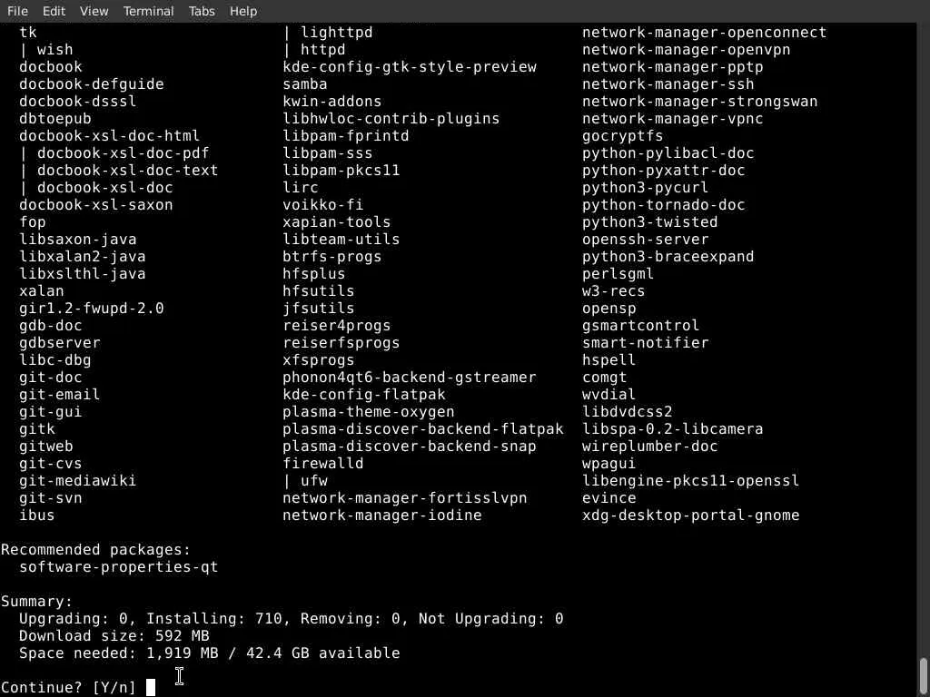The height and width of the screenshot is (697, 930).
Task: Click the package name 'fop'
Action: tap(33, 222)
